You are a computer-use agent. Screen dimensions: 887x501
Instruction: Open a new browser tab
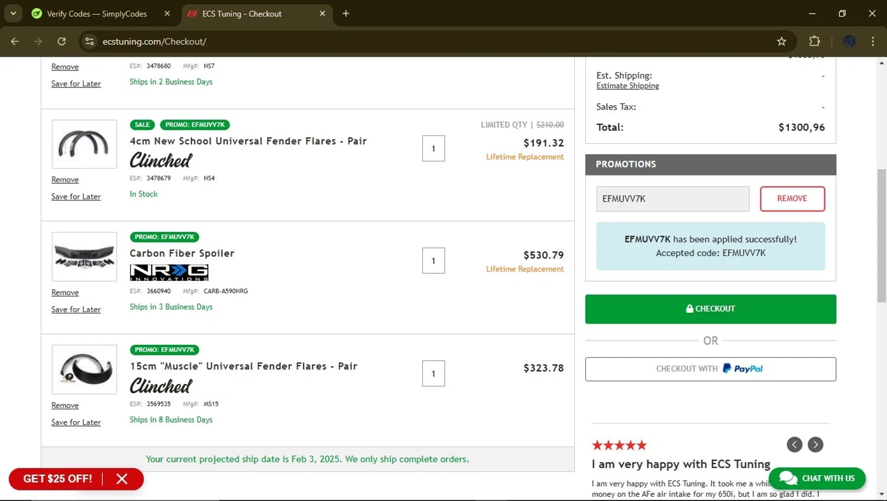coord(346,14)
